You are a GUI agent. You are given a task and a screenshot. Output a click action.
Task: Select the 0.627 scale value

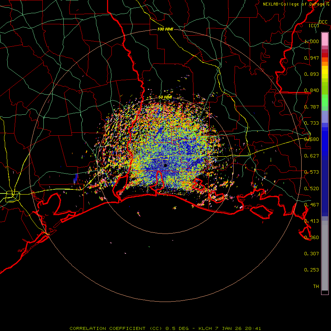pos(312,156)
